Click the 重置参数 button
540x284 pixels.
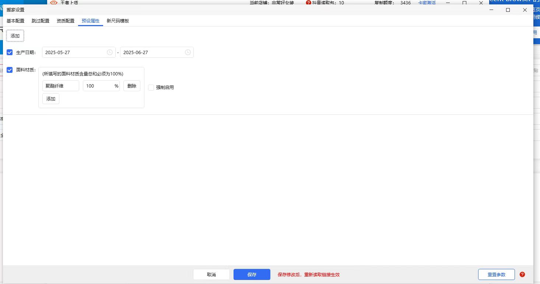click(496, 274)
